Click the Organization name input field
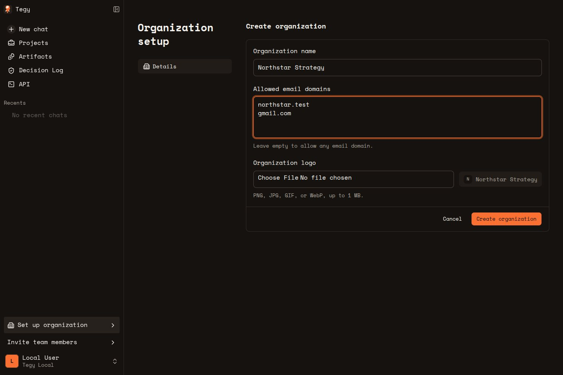The width and height of the screenshot is (563, 375). pyautogui.click(x=397, y=68)
